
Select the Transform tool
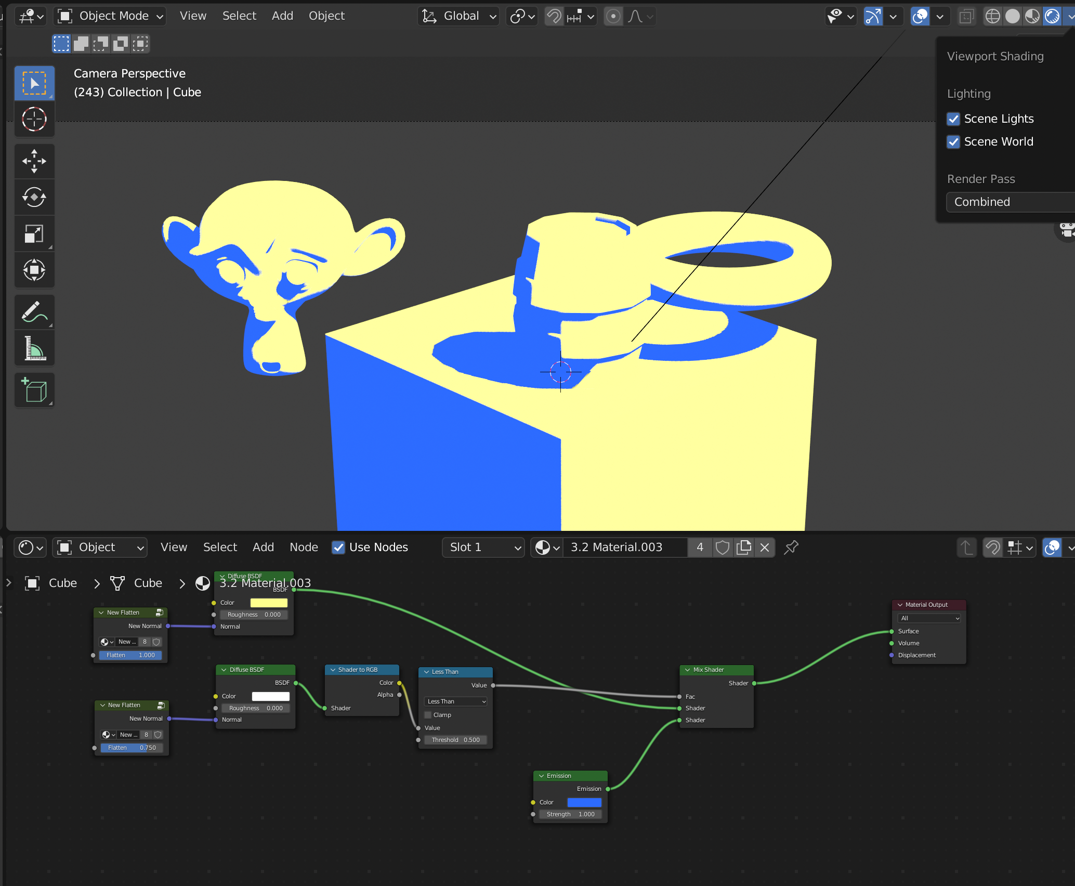(x=34, y=270)
